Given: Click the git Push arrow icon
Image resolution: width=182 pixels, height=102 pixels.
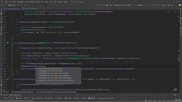Looking at the screenshot, I should 22,5.
